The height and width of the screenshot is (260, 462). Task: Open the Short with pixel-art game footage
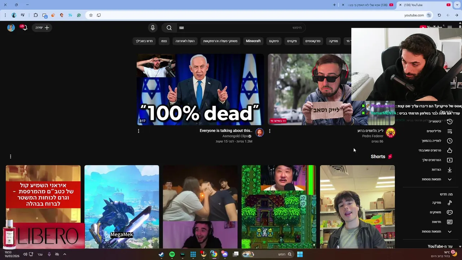tap(279, 207)
